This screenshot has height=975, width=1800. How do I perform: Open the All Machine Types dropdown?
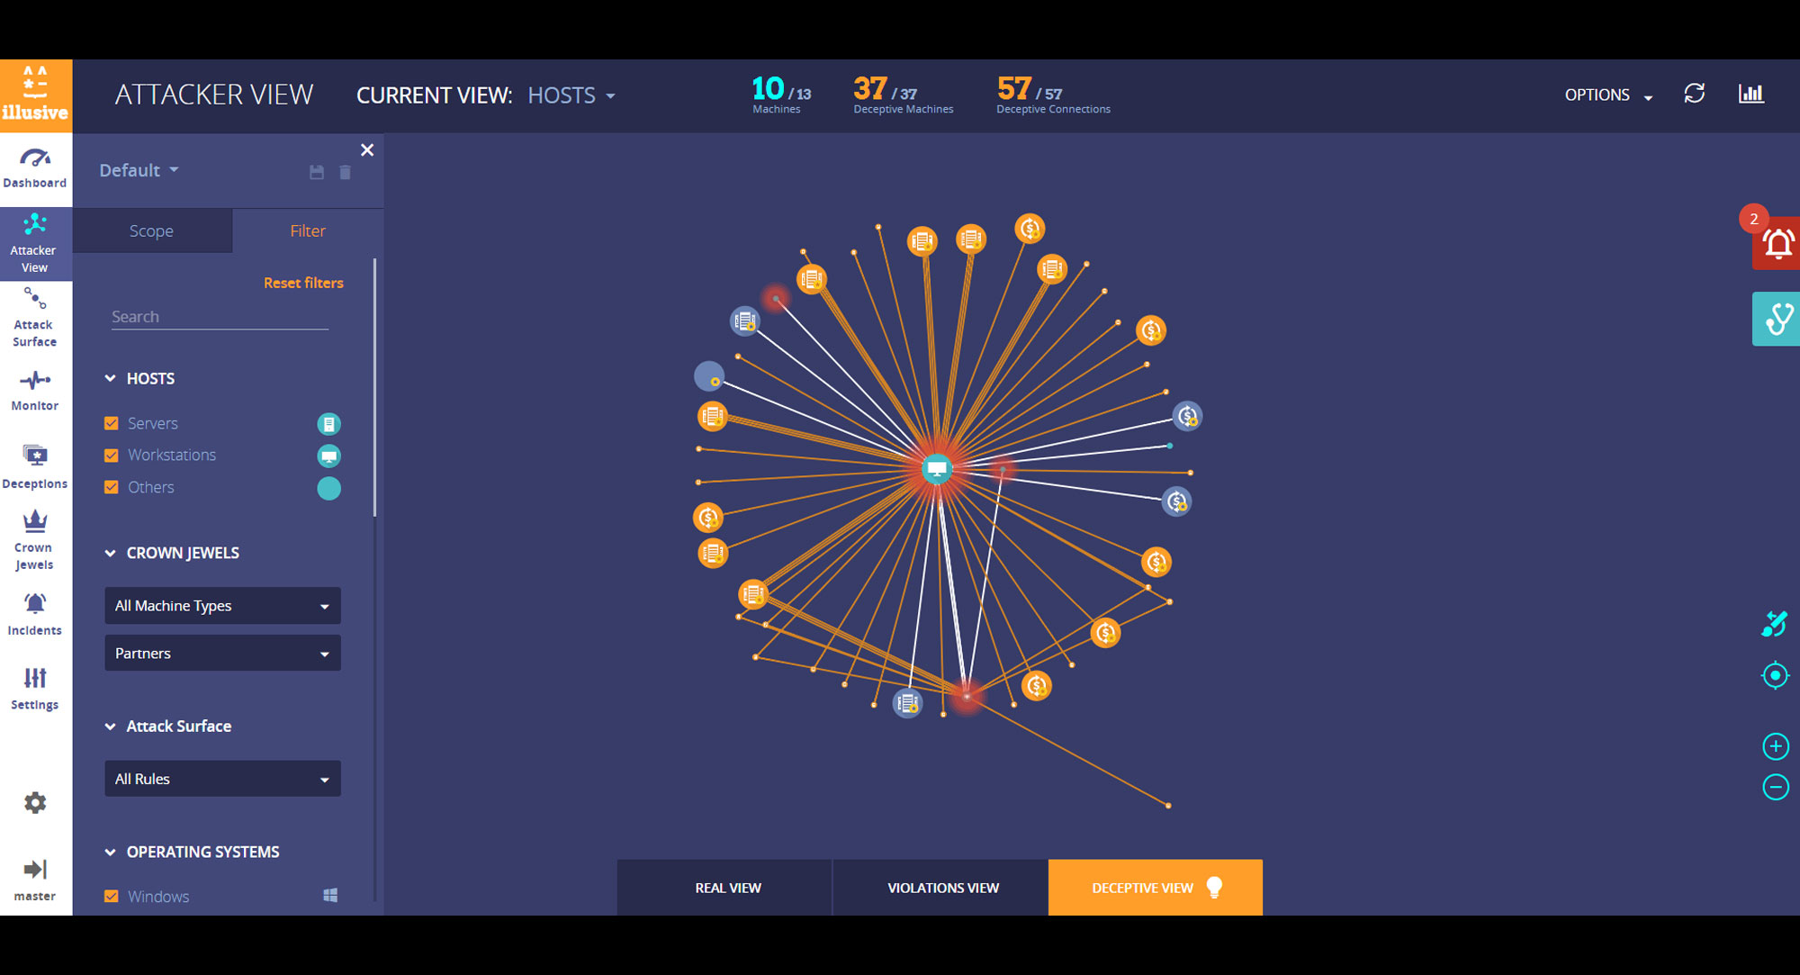point(221,605)
